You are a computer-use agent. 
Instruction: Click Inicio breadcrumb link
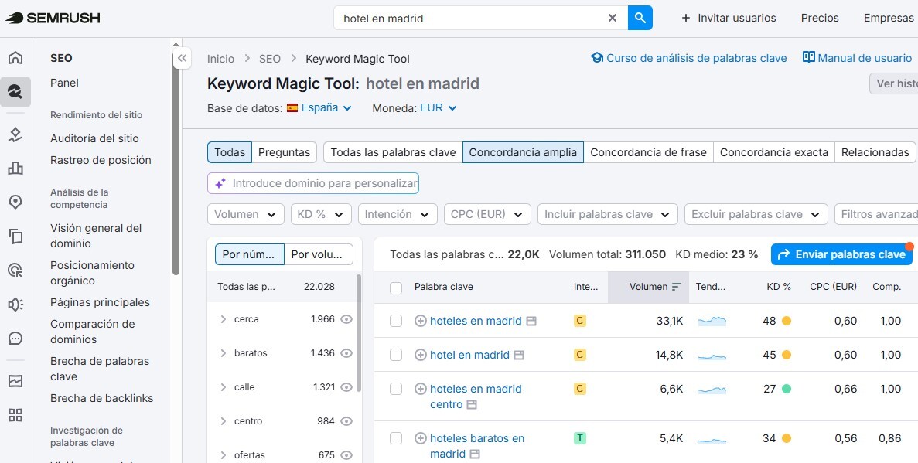pos(220,59)
